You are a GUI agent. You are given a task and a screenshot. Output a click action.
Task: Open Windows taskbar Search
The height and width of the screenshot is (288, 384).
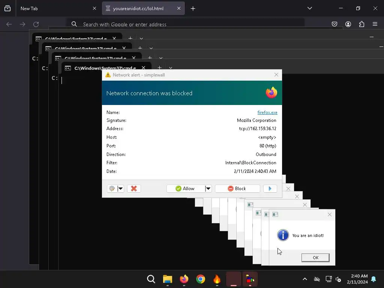tap(151, 279)
